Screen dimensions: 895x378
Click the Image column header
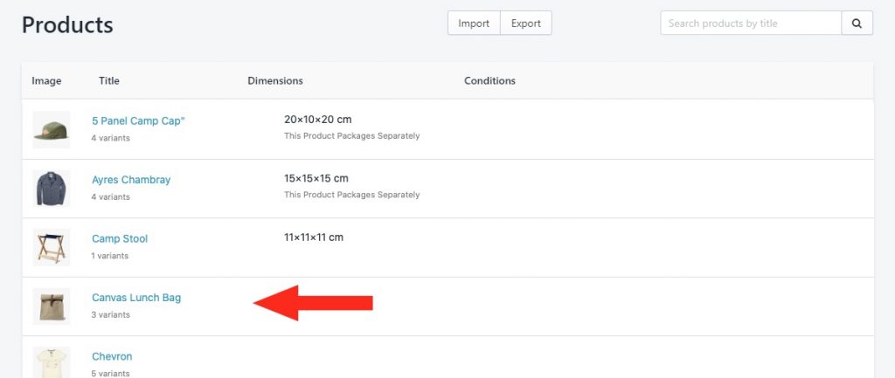(x=46, y=81)
